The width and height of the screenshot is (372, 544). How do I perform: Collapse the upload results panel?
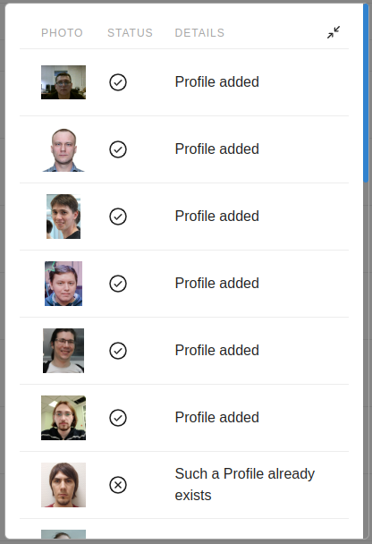334,32
